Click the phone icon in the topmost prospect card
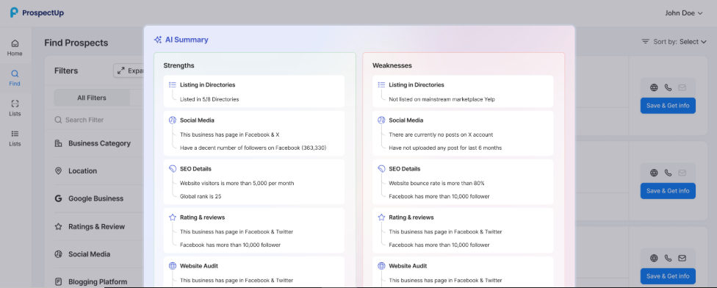717x288 pixels. click(x=668, y=87)
